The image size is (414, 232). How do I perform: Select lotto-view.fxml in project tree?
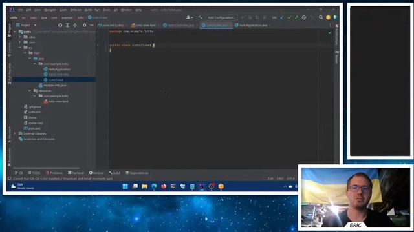(x=56, y=101)
